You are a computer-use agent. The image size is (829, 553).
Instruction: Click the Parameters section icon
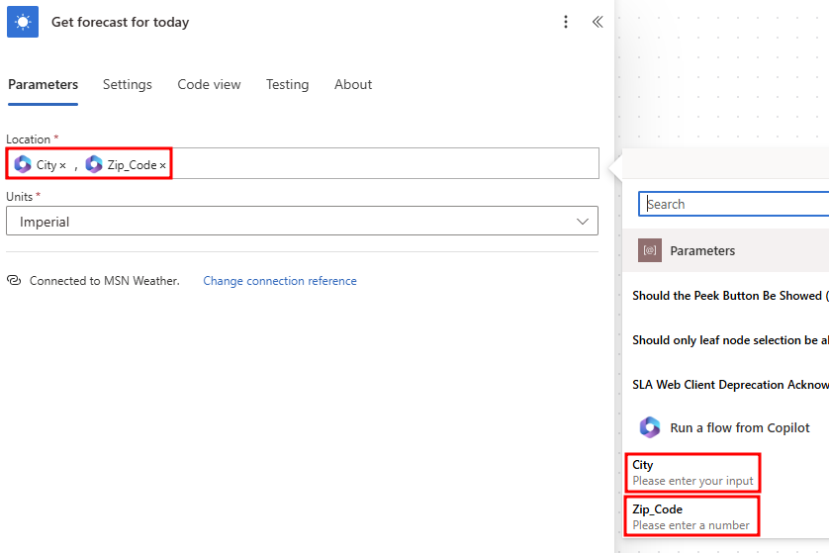(650, 250)
